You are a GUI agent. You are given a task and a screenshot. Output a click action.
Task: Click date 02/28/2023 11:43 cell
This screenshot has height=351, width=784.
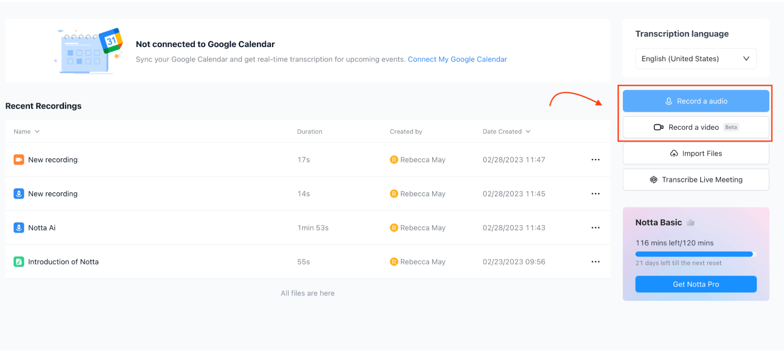[x=514, y=228]
